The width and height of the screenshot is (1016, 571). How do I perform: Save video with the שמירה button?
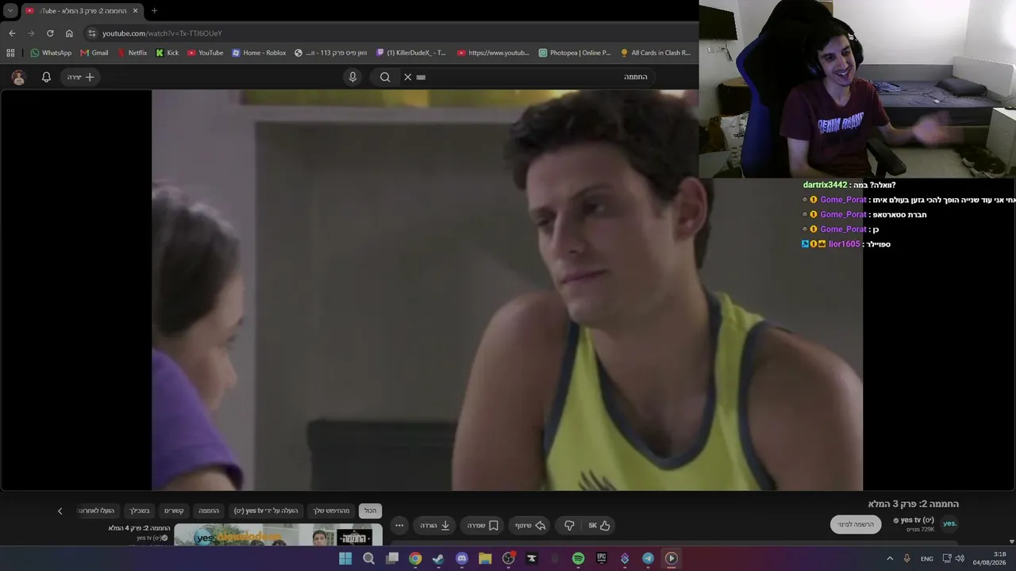click(482, 525)
